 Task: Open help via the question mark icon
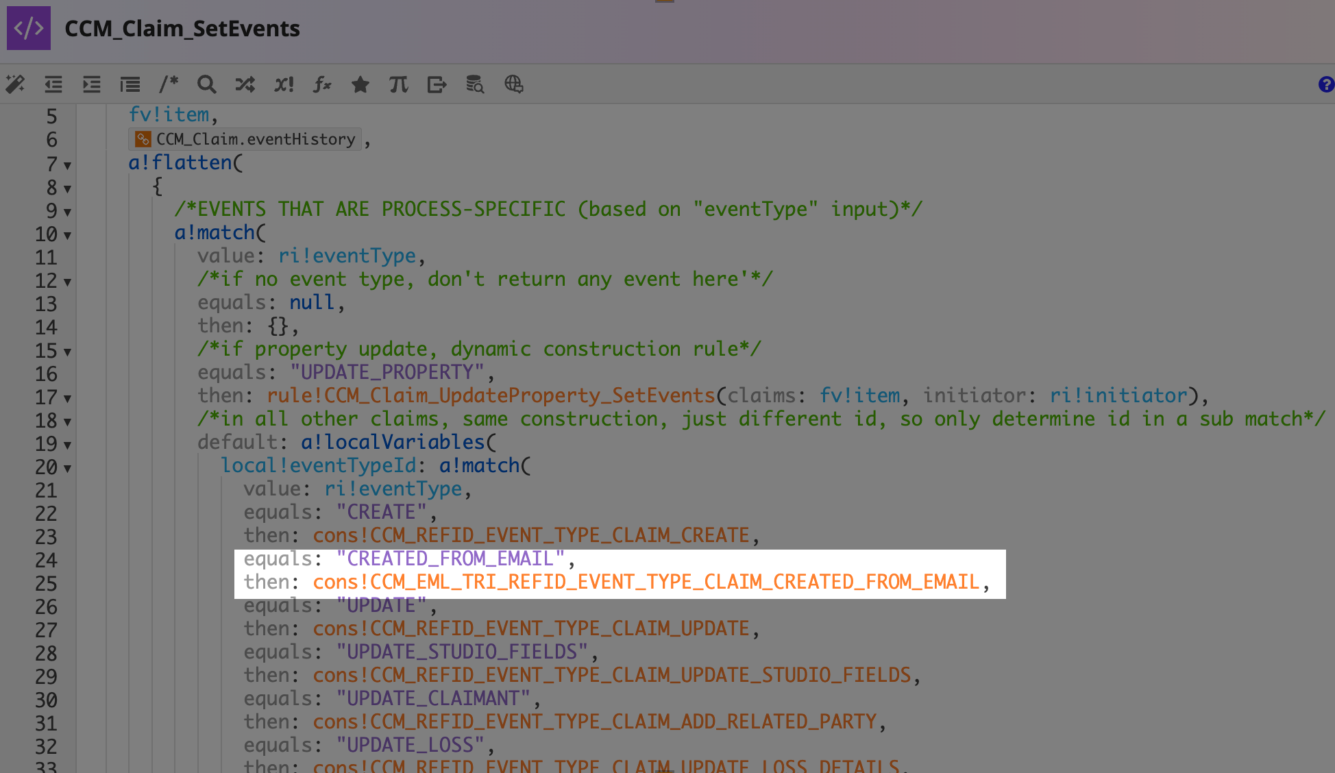tap(1326, 84)
